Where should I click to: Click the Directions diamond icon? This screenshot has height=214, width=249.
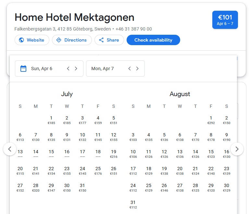(x=59, y=40)
